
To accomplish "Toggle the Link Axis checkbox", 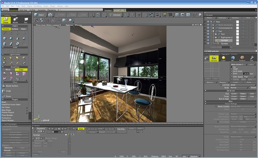I will pos(221,85).
